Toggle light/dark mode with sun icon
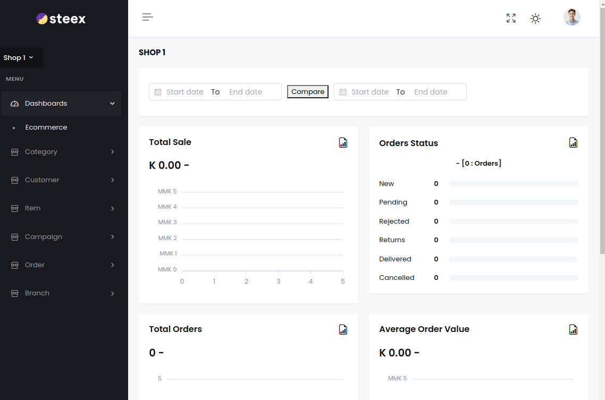 (x=535, y=19)
